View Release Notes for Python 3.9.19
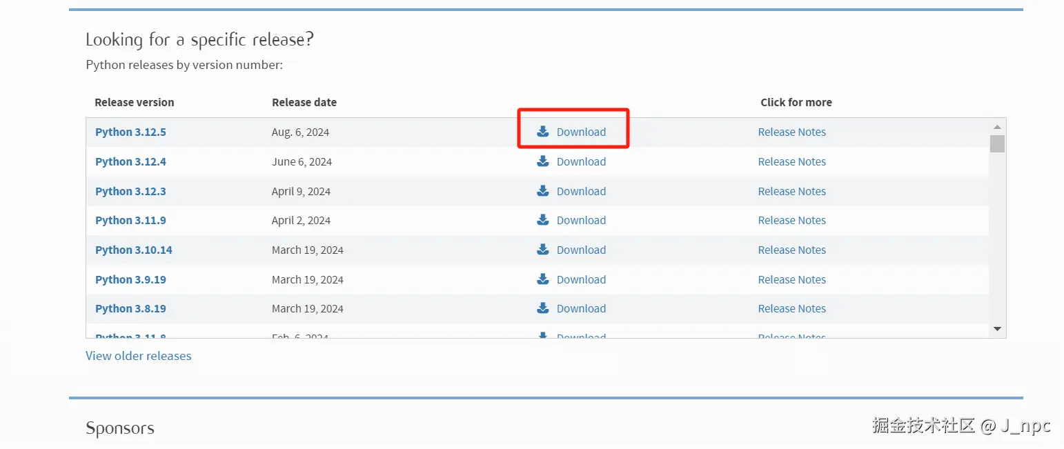This screenshot has height=449, width=1064. pyautogui.click(x=791, y=279)
